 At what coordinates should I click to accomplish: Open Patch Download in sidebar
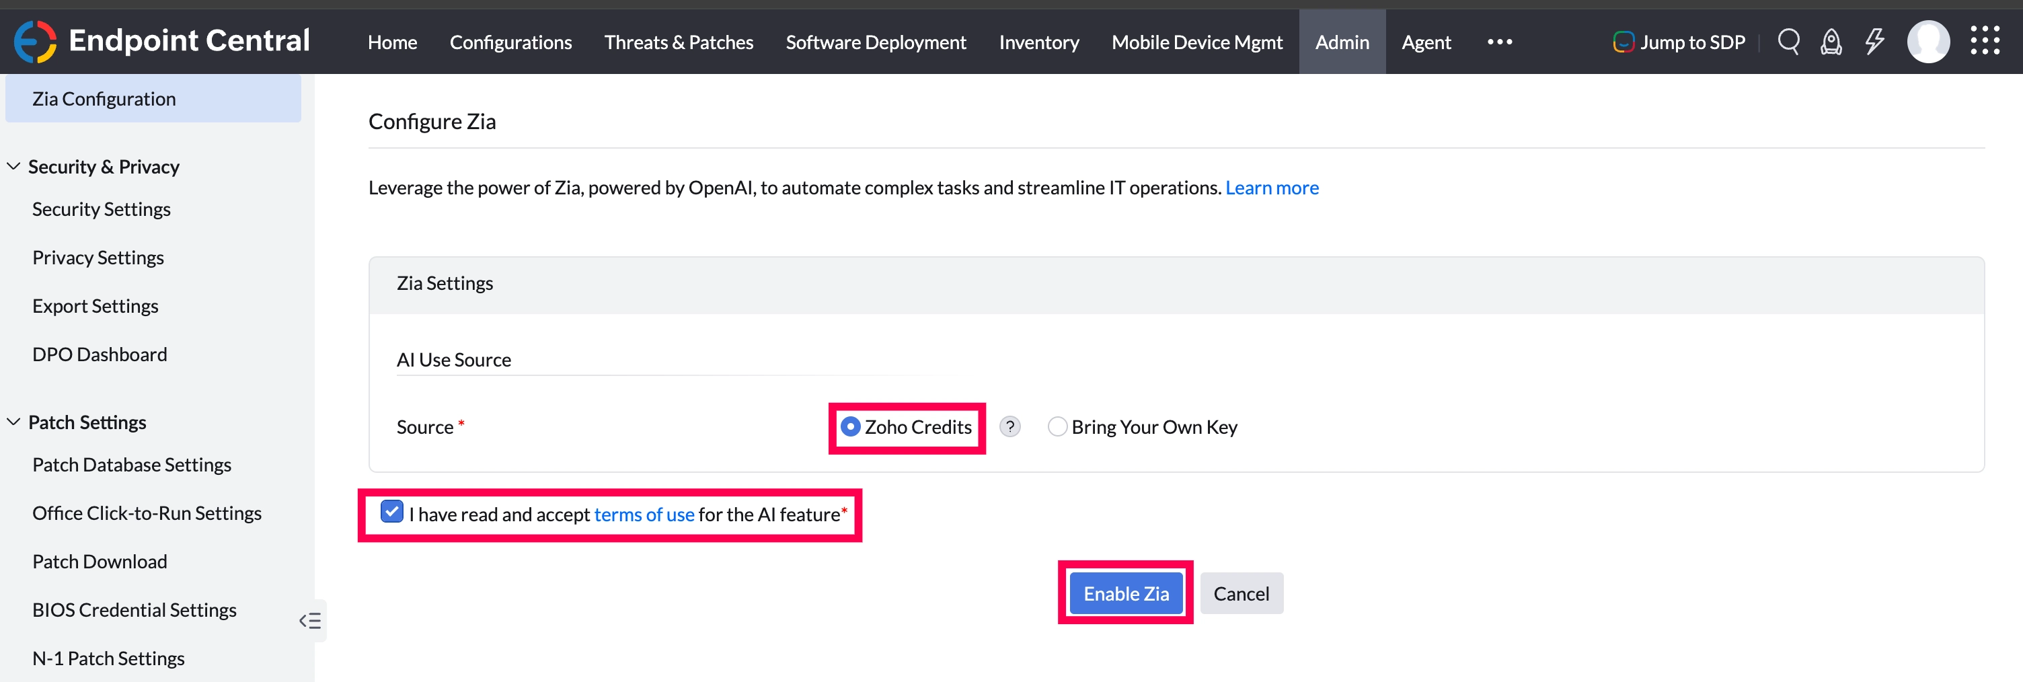pos(100,562)
